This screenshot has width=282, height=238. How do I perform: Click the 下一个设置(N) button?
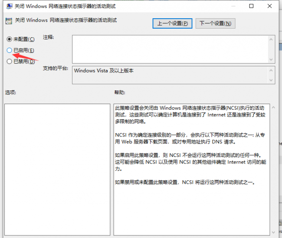pos(215,23)
